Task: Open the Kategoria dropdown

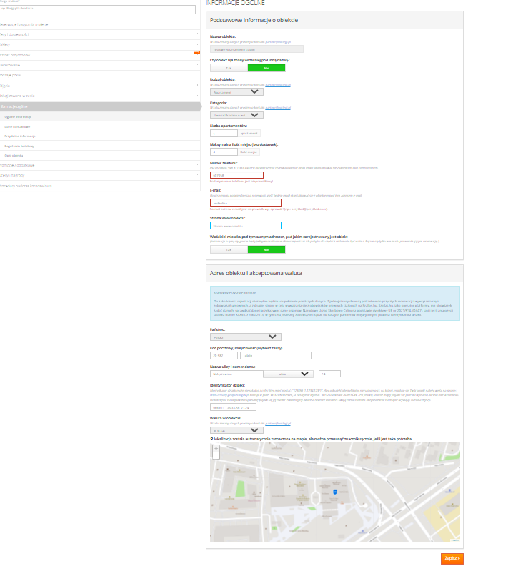Action: pyautogui.click(x=236, y=115)
